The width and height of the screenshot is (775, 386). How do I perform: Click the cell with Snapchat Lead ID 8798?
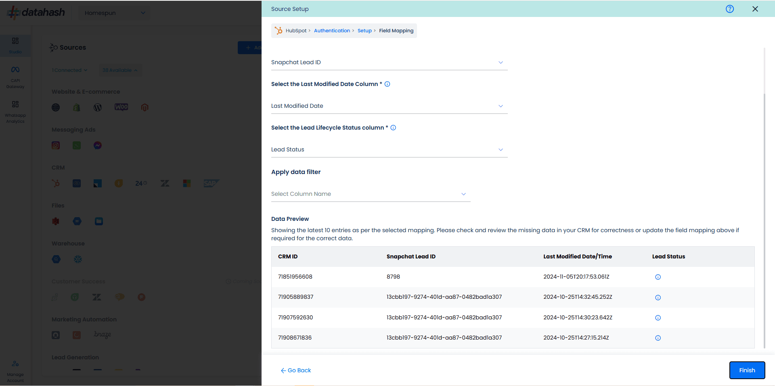pyautogui.click(x=393, y=277)
